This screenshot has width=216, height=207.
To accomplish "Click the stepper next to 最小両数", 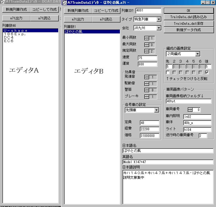I will tap(147, 38).
